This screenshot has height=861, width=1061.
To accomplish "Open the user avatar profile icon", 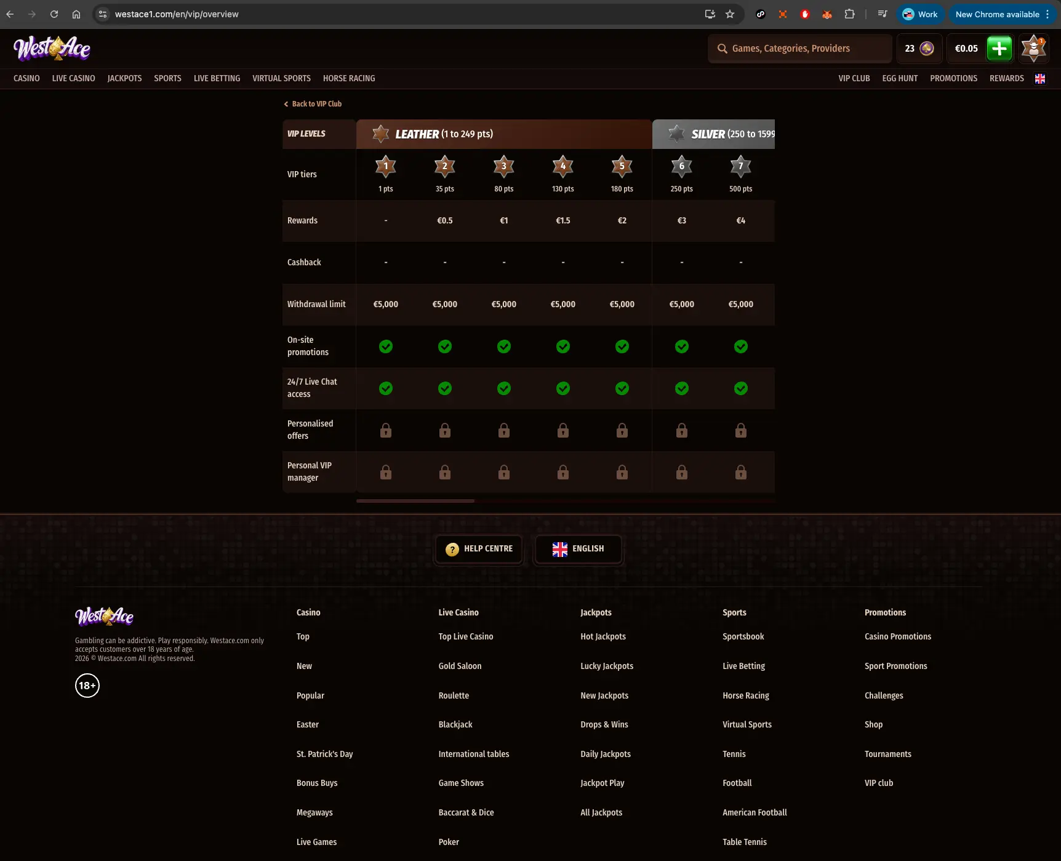I will 1034,48.
